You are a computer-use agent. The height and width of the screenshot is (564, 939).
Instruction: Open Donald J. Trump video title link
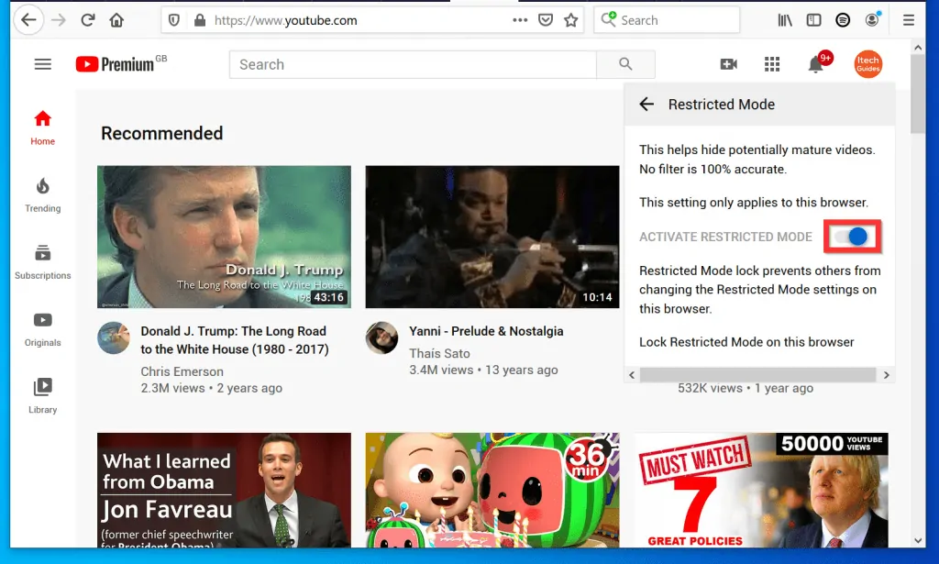coord(234,340)
